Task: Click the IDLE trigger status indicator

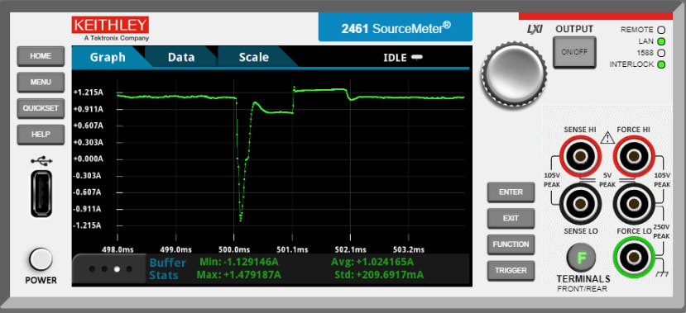Action: 403,58
